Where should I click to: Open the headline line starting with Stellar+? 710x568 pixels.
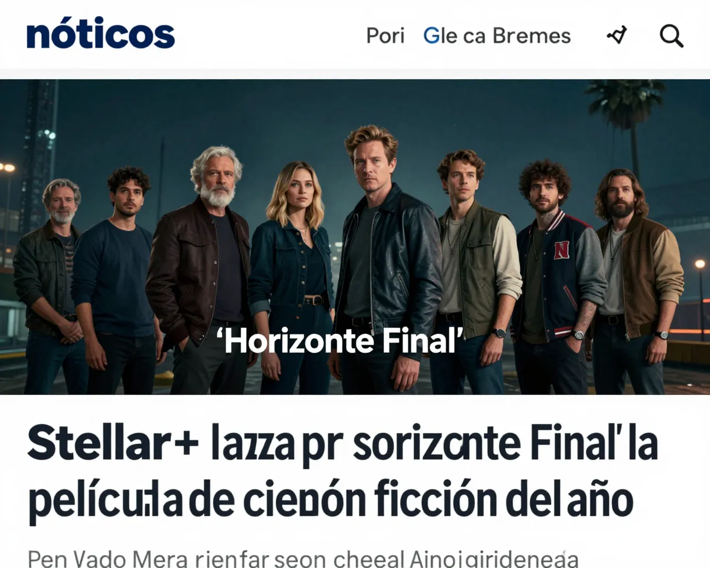(342, 443)
